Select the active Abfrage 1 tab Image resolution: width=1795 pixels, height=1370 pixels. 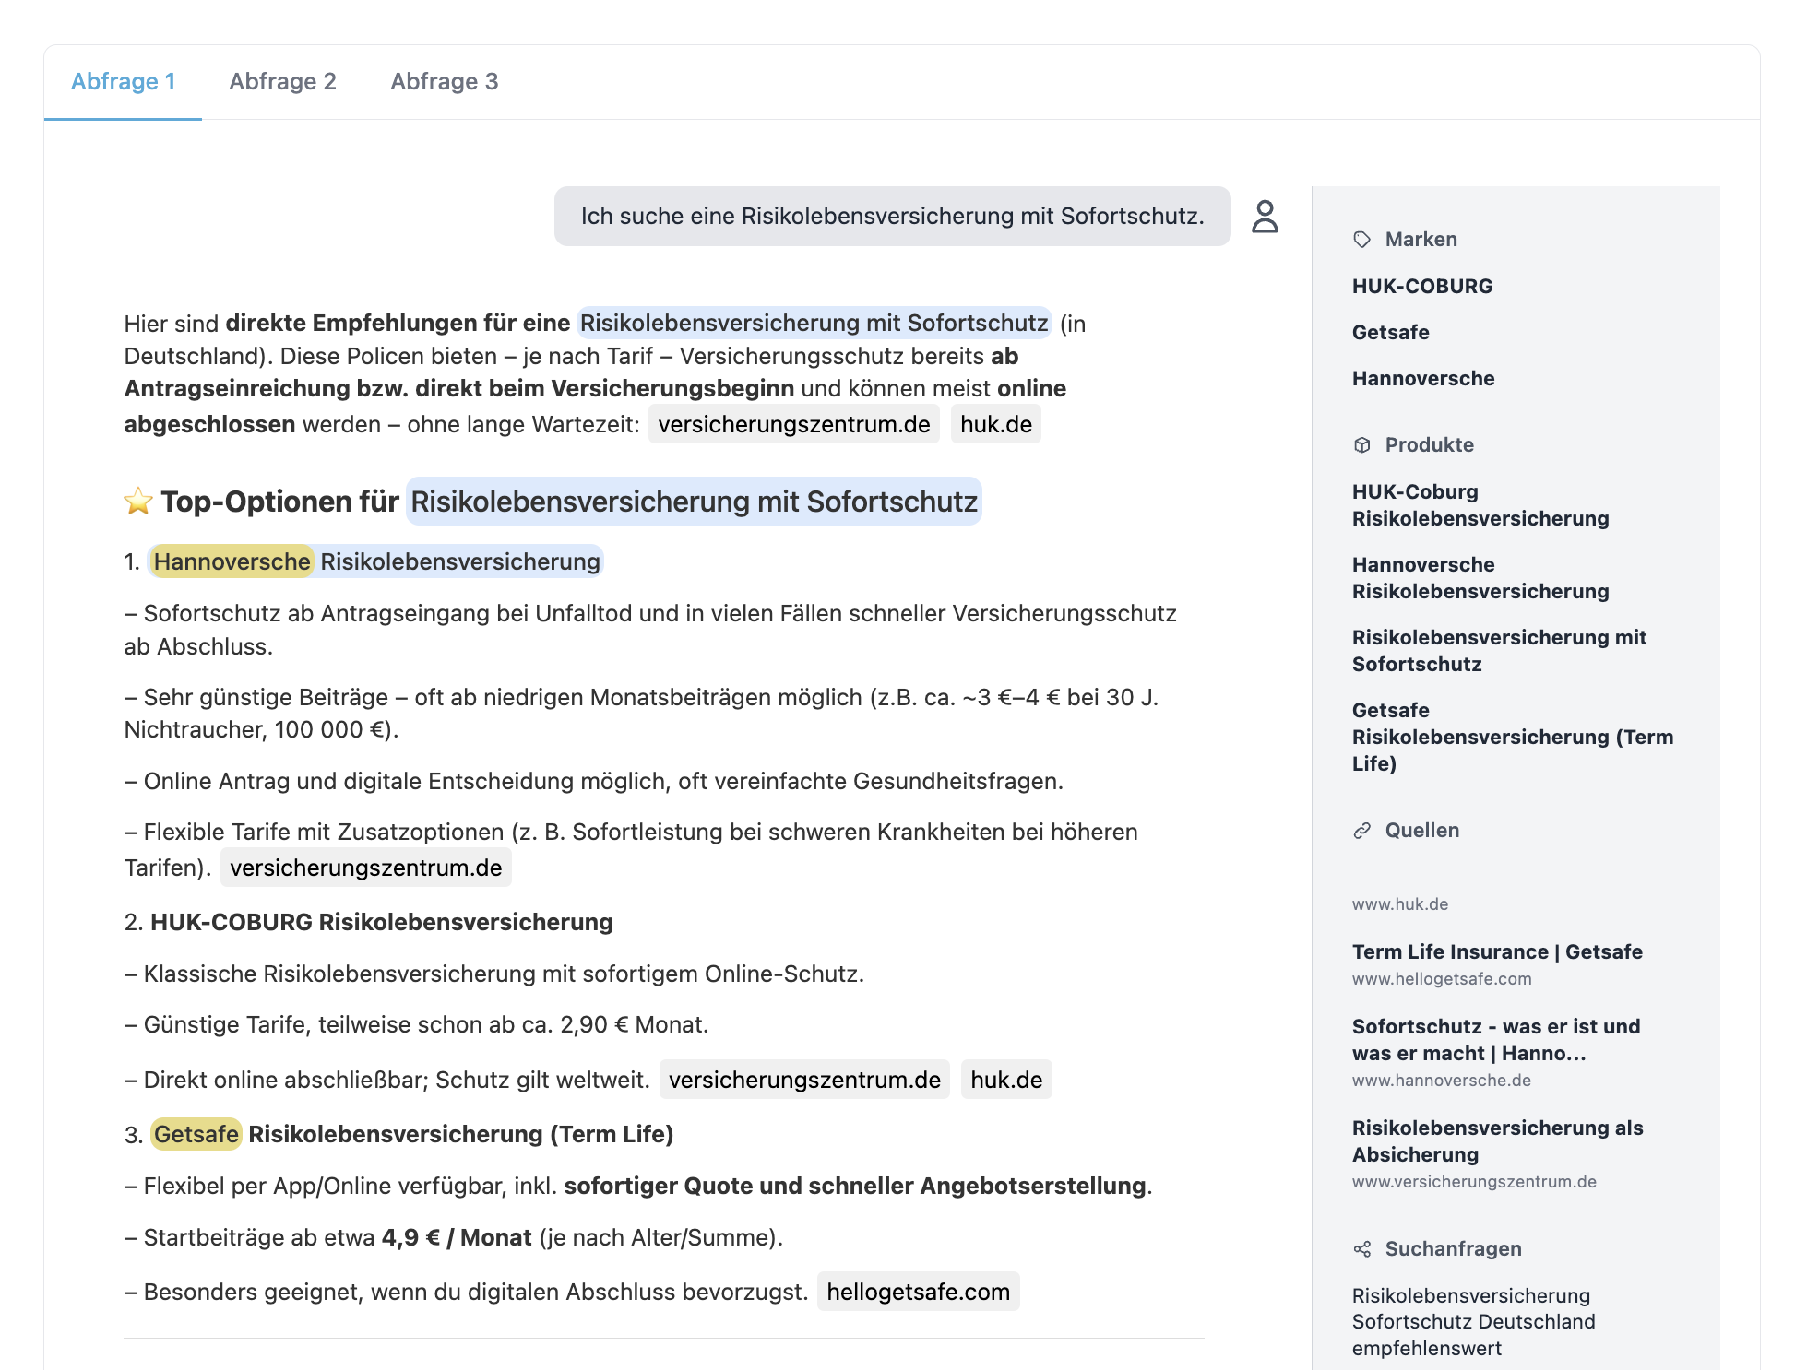125,81
